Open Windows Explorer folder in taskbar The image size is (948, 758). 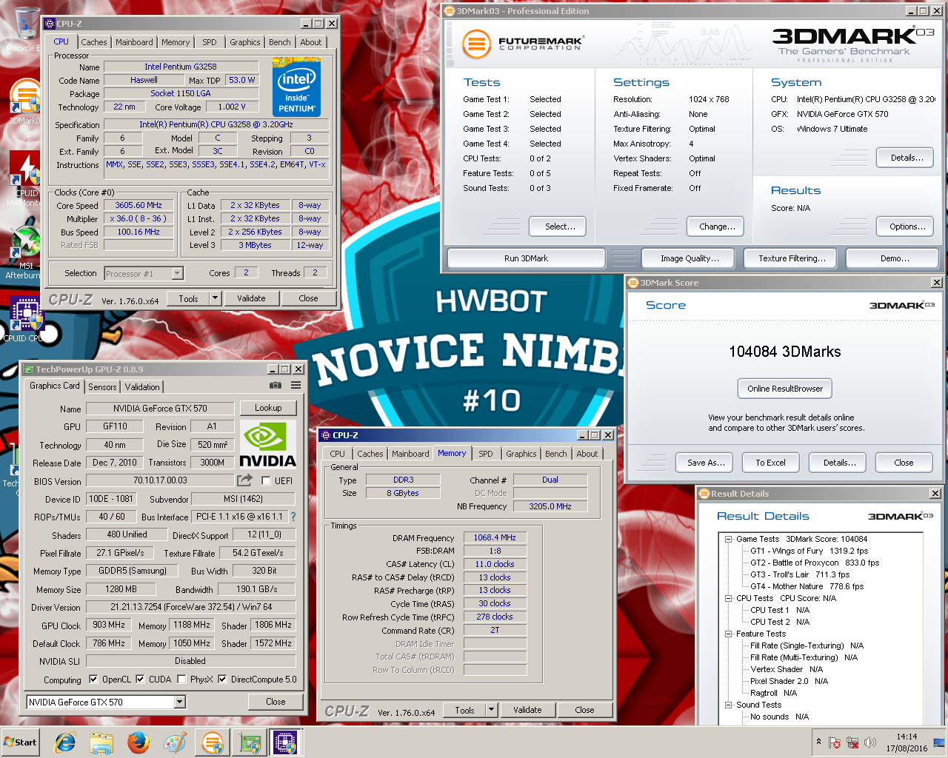(x=101, y=742)
